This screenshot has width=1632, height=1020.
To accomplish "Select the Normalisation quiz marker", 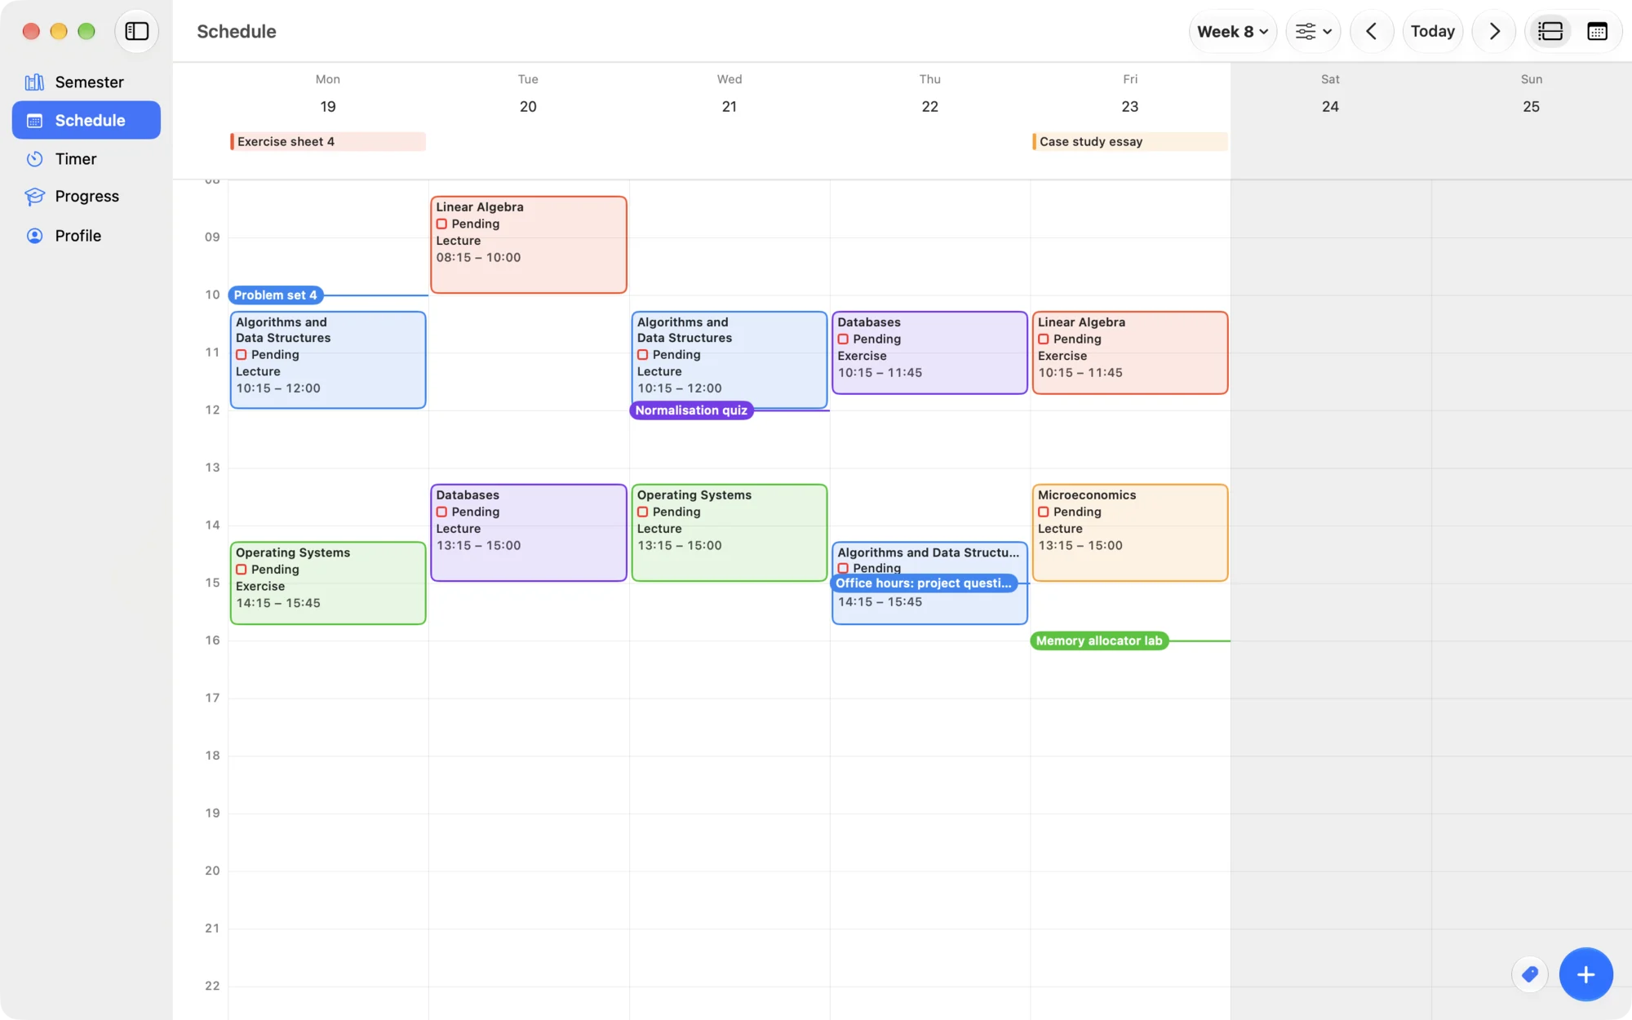I will coord(691,410).
